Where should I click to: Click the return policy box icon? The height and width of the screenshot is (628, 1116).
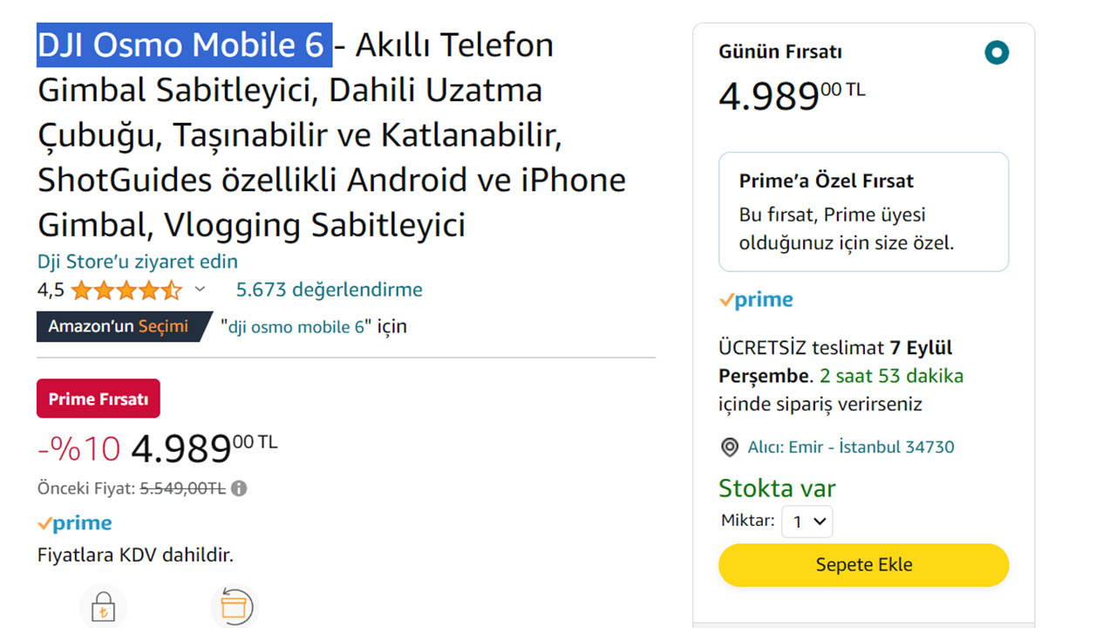[x=234, y=607]
